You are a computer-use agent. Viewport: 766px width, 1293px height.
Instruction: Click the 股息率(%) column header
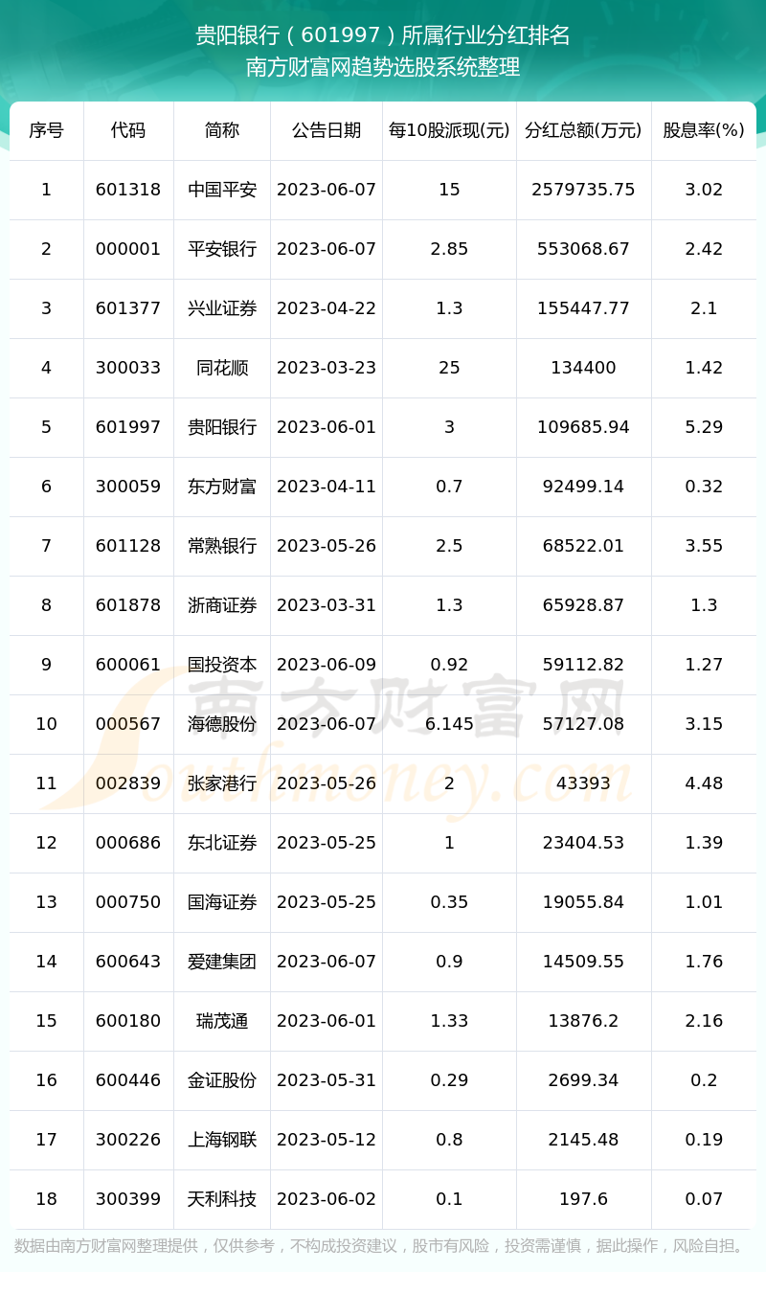(x=704, y=130)
